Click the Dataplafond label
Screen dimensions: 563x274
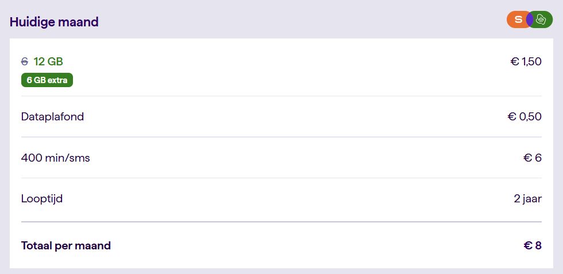click(52, 117)
